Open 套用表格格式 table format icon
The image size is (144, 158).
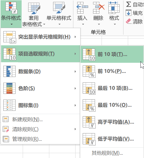[x=34, y=8]
